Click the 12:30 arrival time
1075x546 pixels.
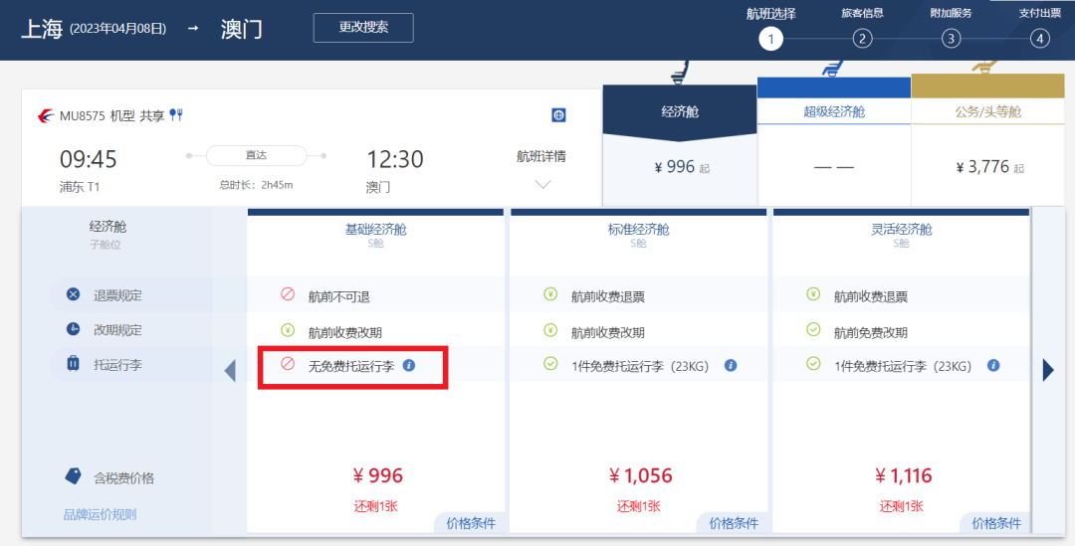[x=395, y=159]
